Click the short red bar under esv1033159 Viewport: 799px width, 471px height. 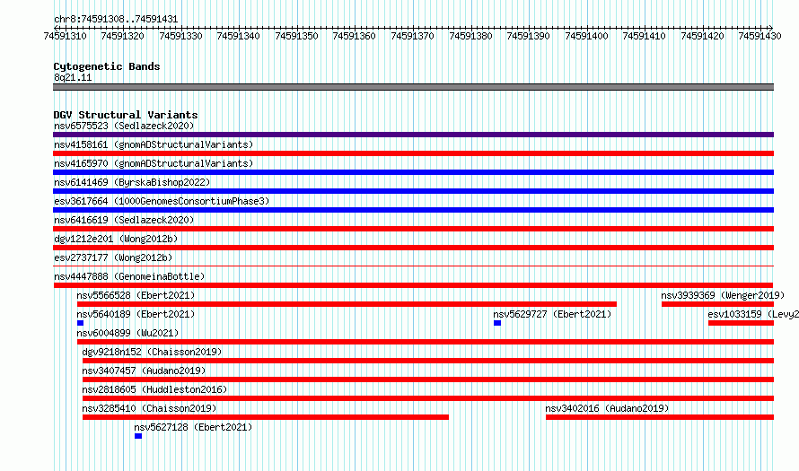tap(741, 323)
